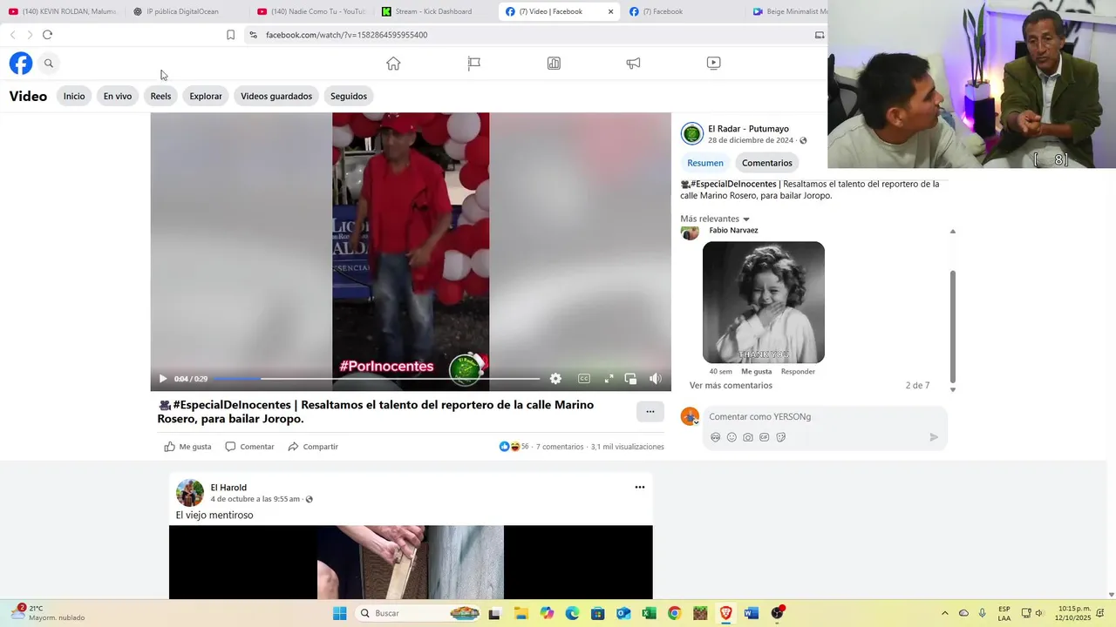The height and width of the screenshot is (627, 1116).
Task: Open Chrome from the taskbar
Action: click(674, 613)
